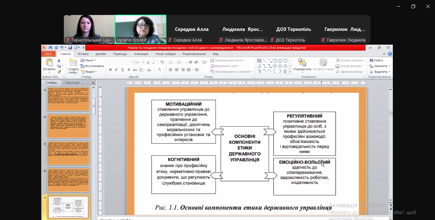The height and width of the screenshot is (220, 435).
Task: Toggle Italic (К) formatting
Action: [117, 70]
